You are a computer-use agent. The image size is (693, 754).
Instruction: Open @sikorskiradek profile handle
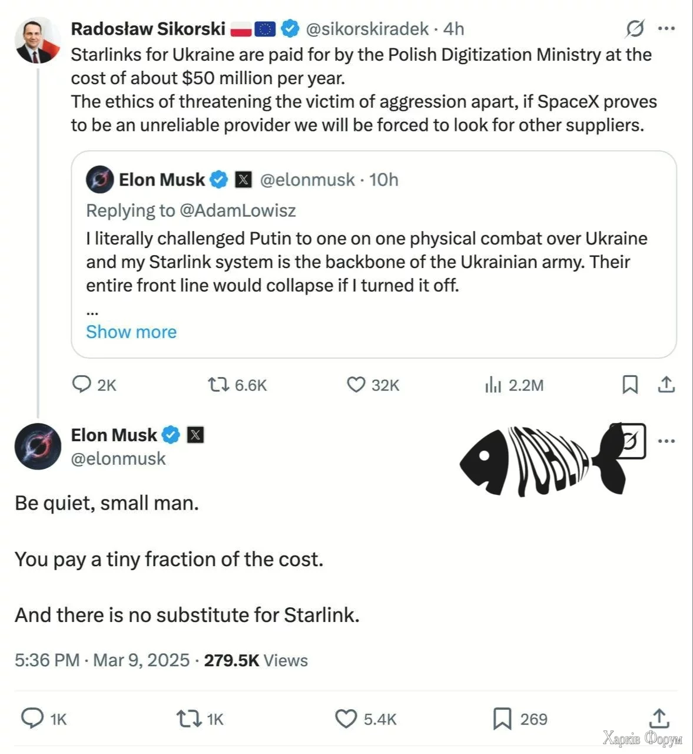pyautogui.click(x=367, y=28)
